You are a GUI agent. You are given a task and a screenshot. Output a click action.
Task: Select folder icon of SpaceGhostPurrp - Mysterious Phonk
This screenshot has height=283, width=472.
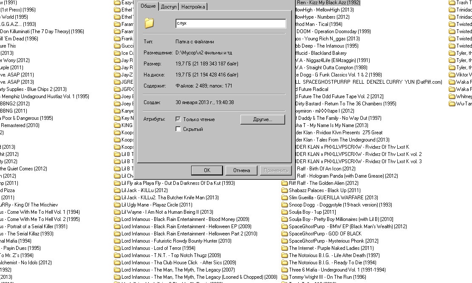285,241
